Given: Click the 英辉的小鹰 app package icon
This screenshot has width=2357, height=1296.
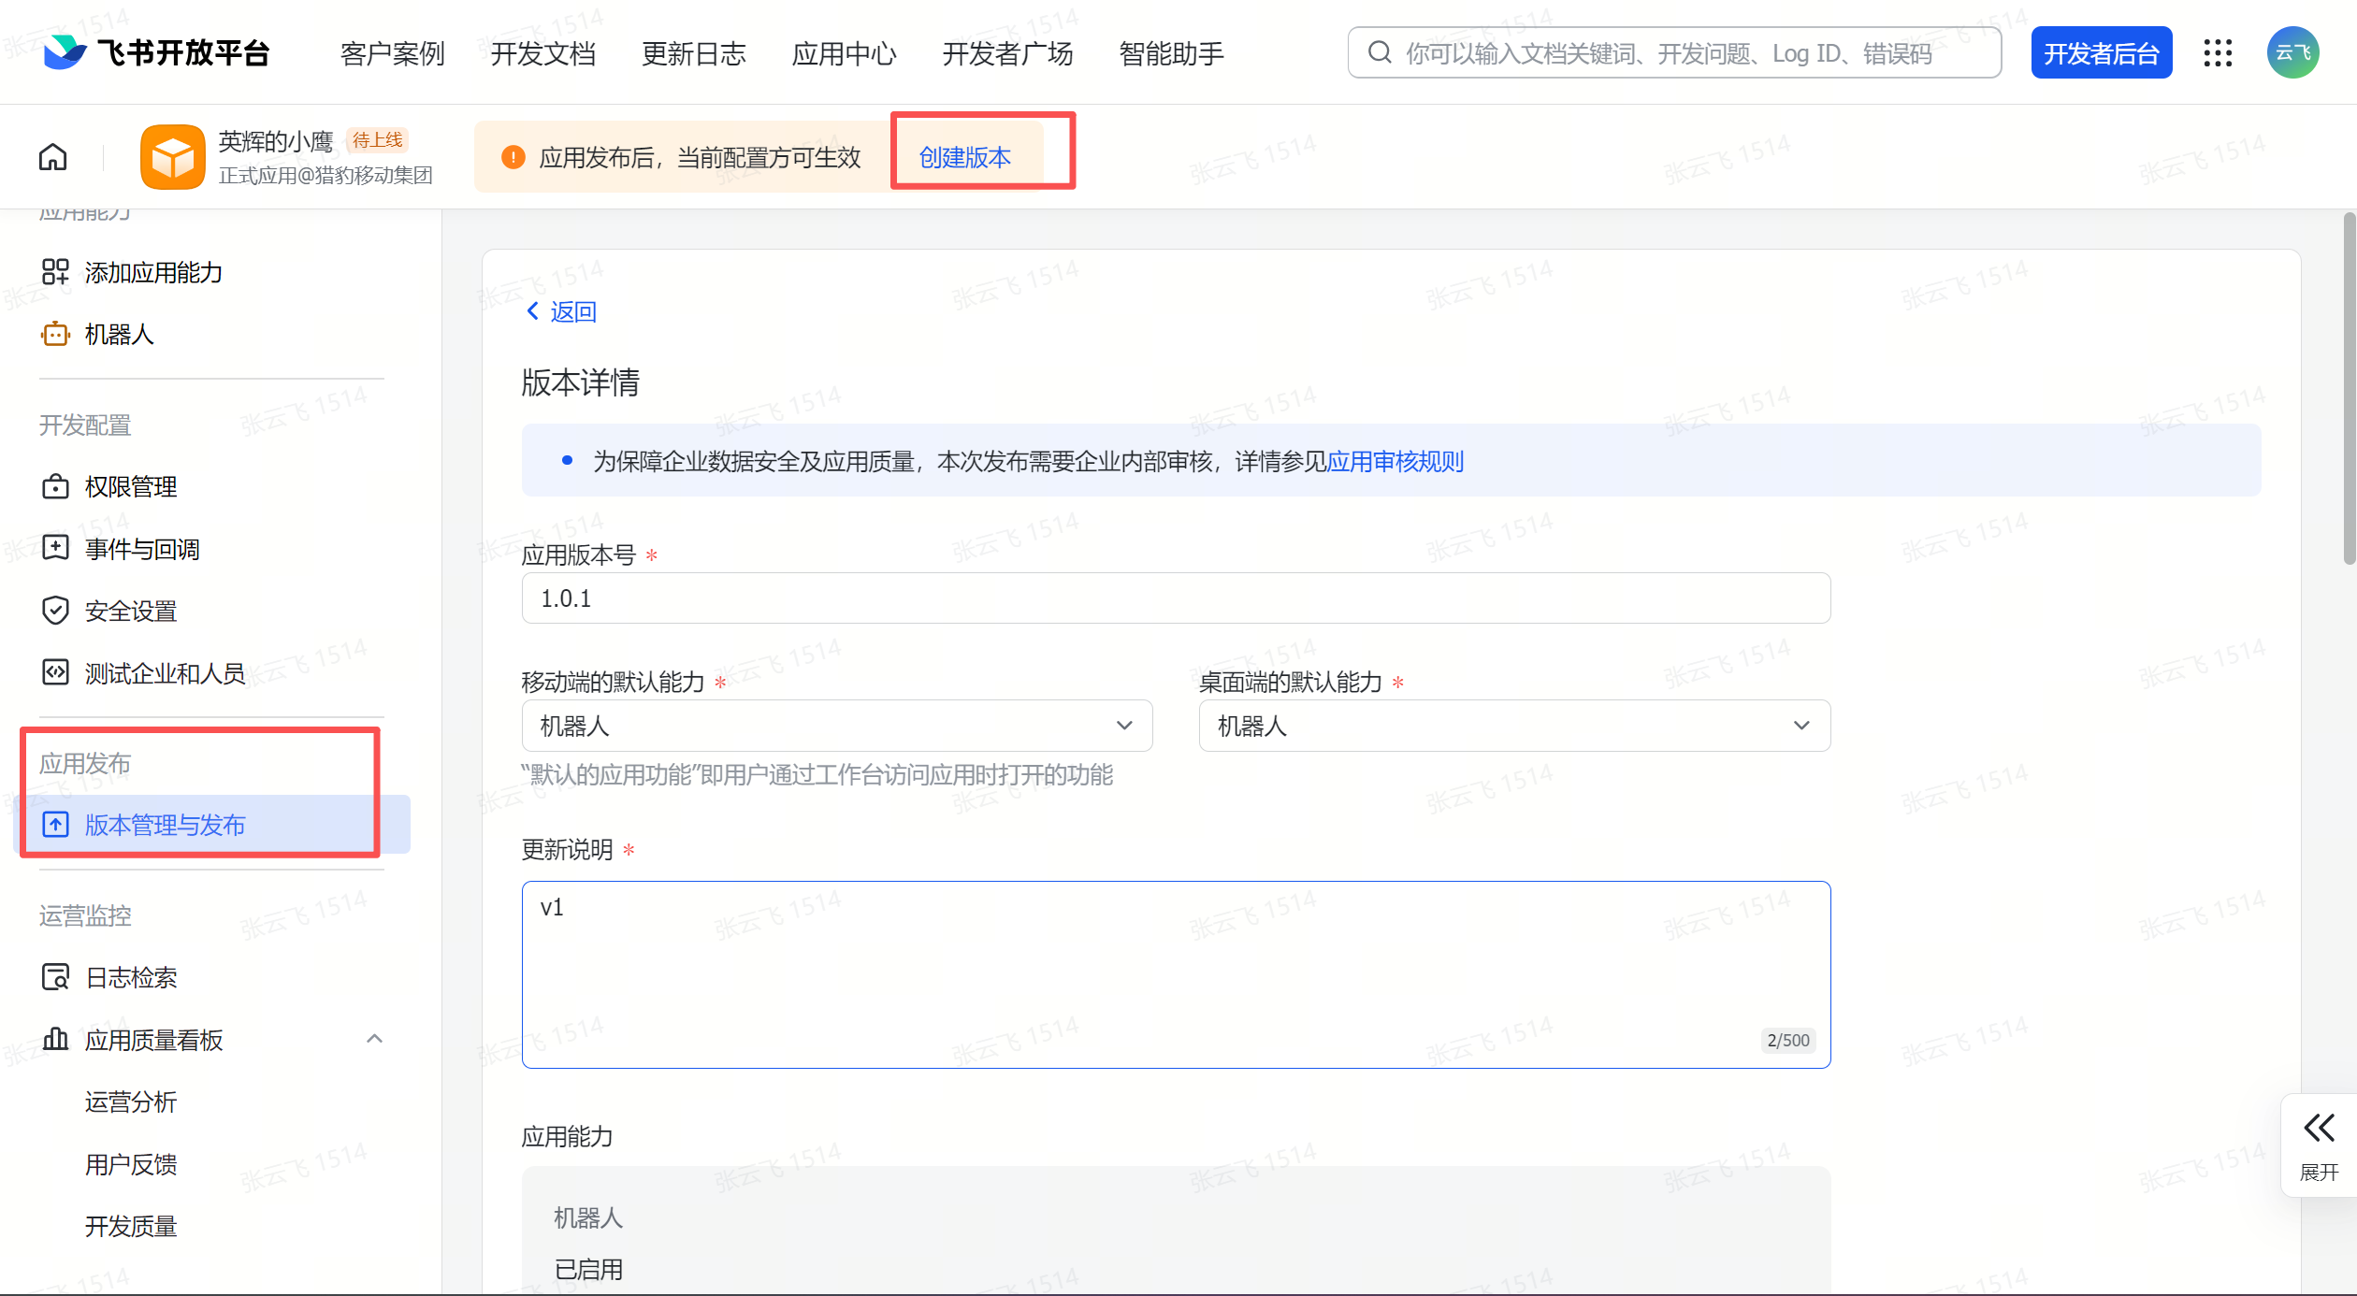Looking at the screenshot, I should point(172,156).
